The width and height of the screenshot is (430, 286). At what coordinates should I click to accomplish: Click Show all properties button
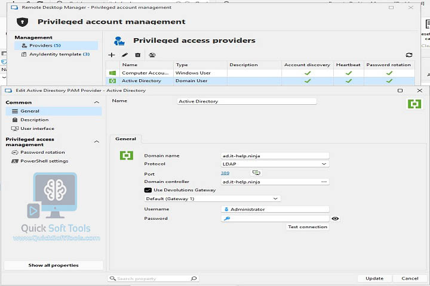click(x=54, y=265)
